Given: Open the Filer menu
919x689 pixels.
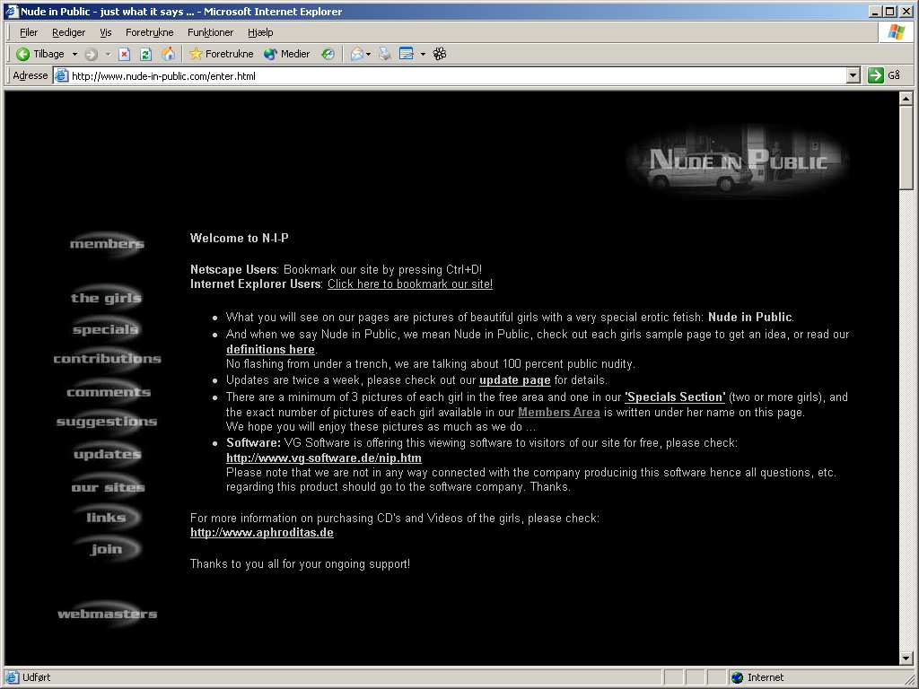Looking at the screenshot, I should click(x=28, y=32).
